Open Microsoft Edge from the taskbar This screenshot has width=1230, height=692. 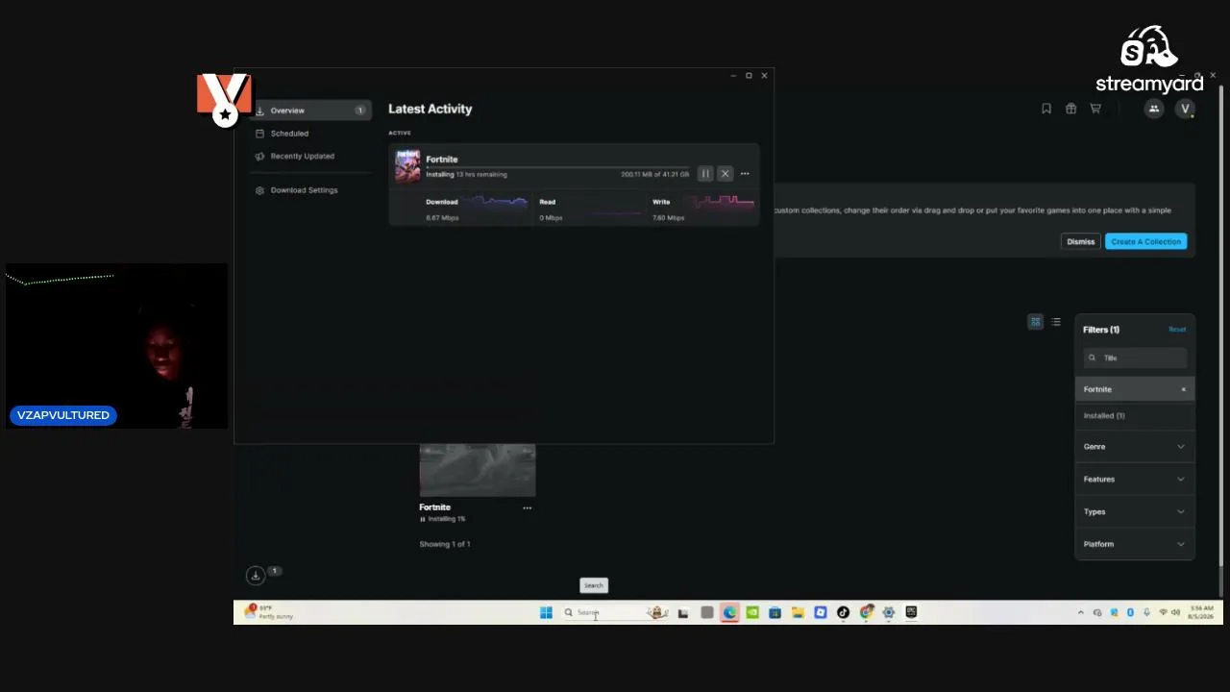729,612
